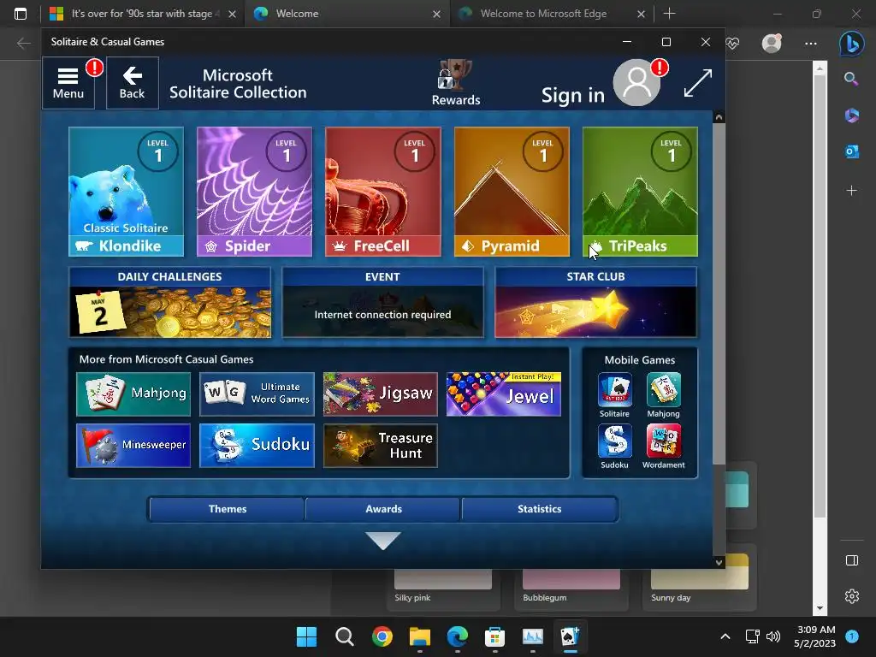Toggle fullscreen with the diagonal arrows icon
The width and height of the screenshot is (876, 657).
(698, 83)
